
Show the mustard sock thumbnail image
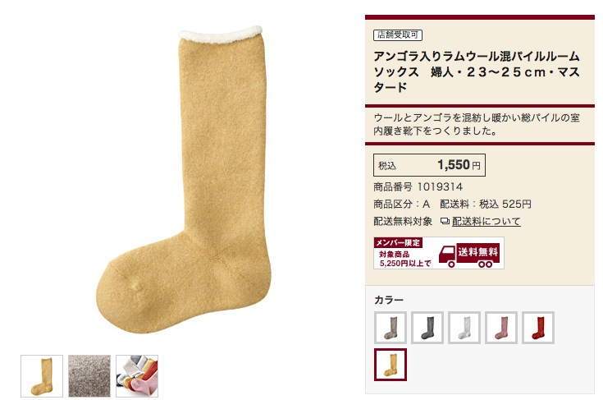click(x=42, y=376)
